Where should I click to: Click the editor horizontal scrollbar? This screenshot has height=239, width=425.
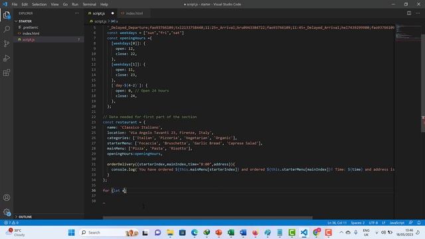point(208,218)
